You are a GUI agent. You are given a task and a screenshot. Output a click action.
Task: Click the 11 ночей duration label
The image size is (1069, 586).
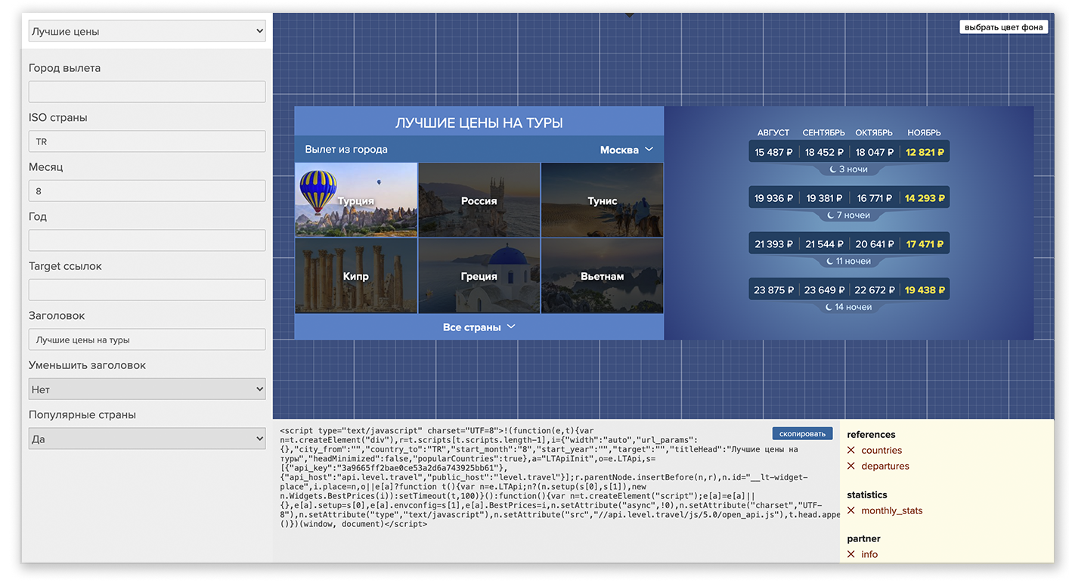click(x=847, y=261)
